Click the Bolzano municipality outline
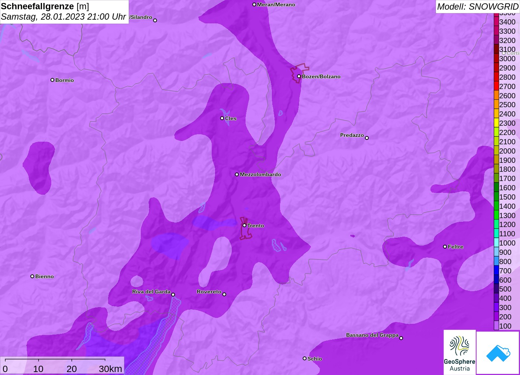Screen dimensions: 520x375 (x=299, y=73)
